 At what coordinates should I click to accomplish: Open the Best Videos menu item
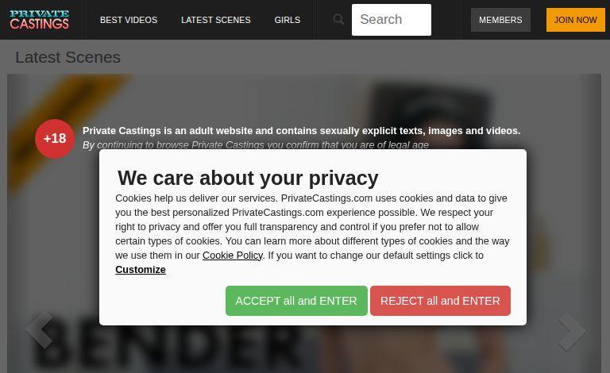(x=129, y=20)
